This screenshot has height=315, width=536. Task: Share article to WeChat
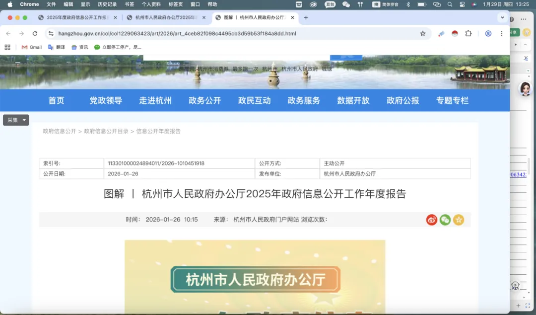pos(445,220)
